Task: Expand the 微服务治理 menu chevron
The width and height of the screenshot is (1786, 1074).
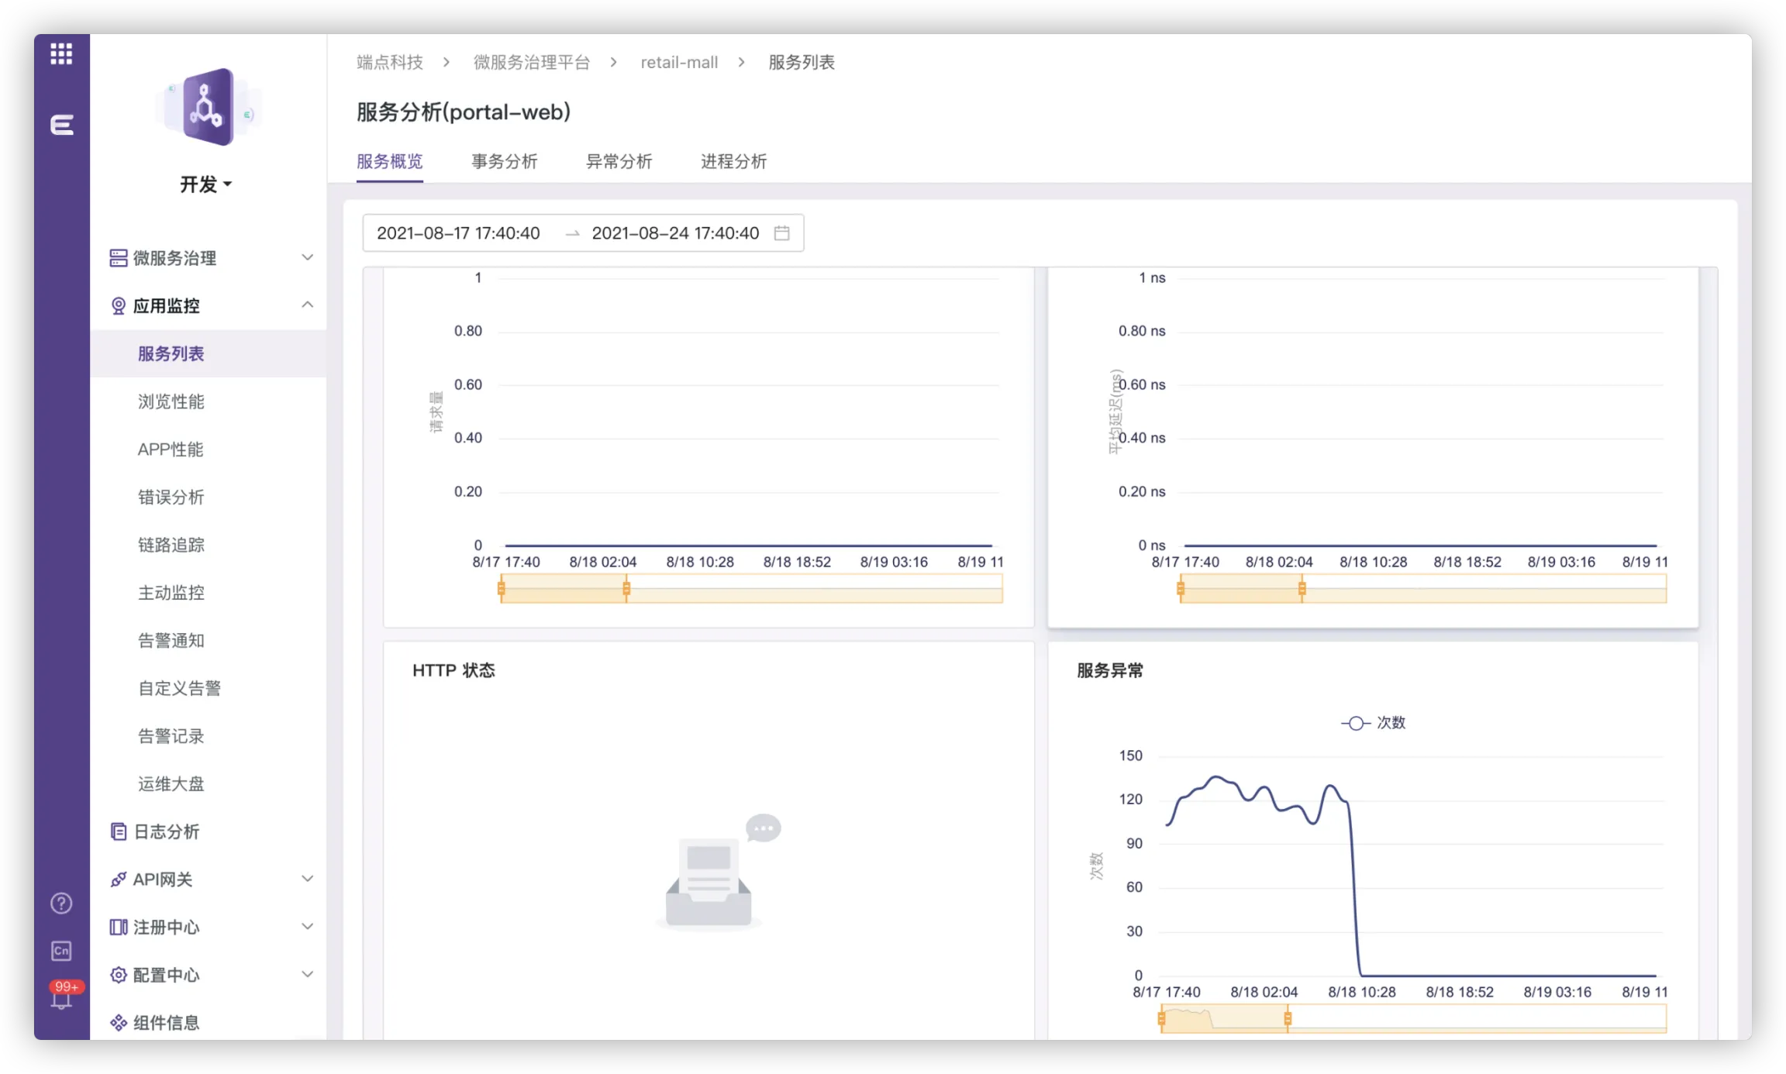Action: 307,258
